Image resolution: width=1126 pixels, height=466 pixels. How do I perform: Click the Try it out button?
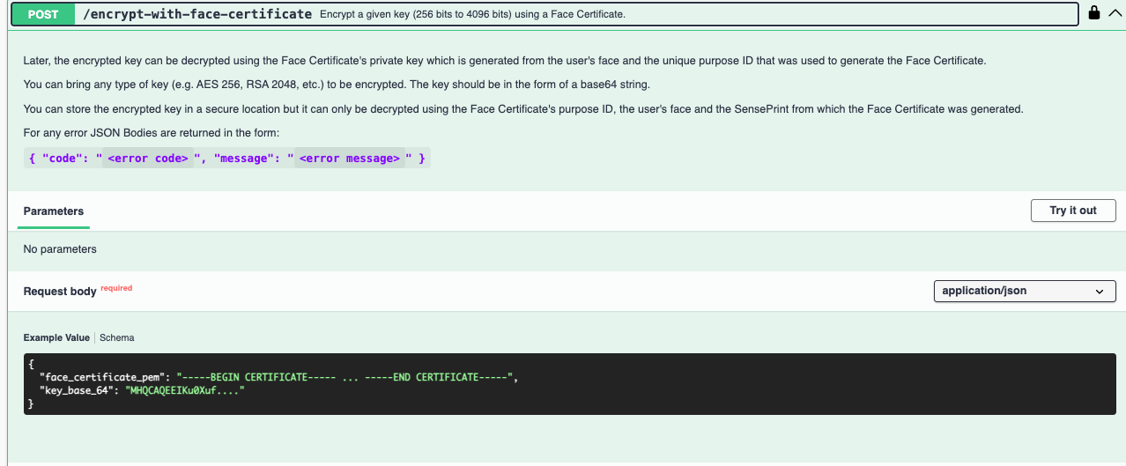[1073, 211]
